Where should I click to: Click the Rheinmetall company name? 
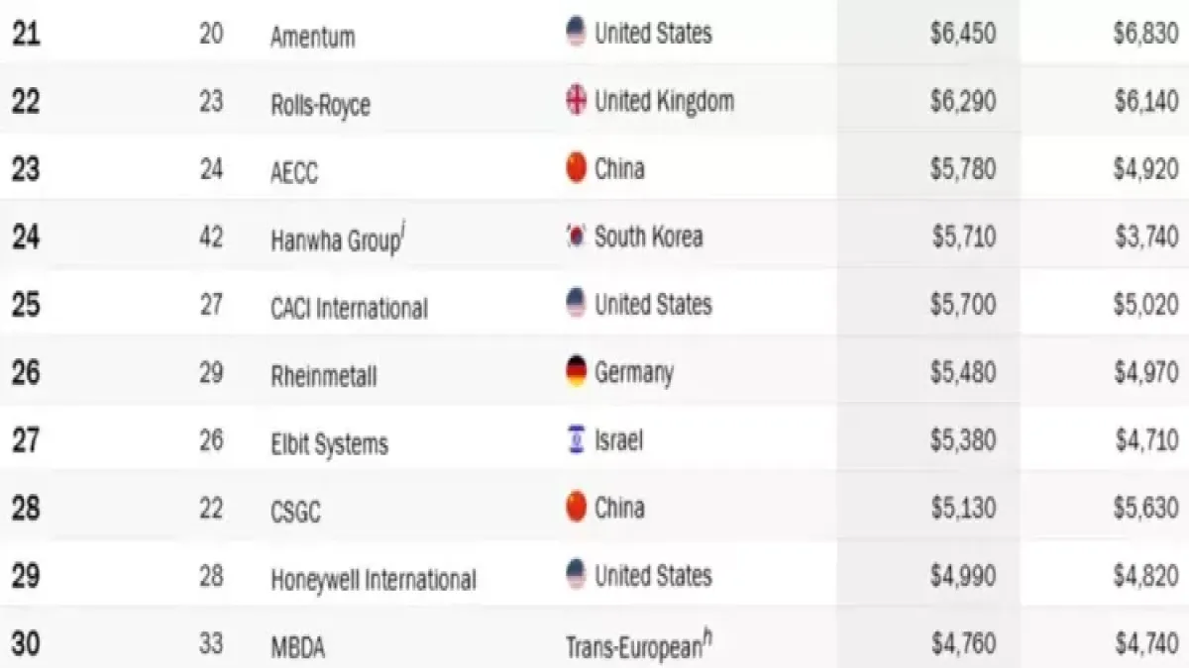(323, 376)
